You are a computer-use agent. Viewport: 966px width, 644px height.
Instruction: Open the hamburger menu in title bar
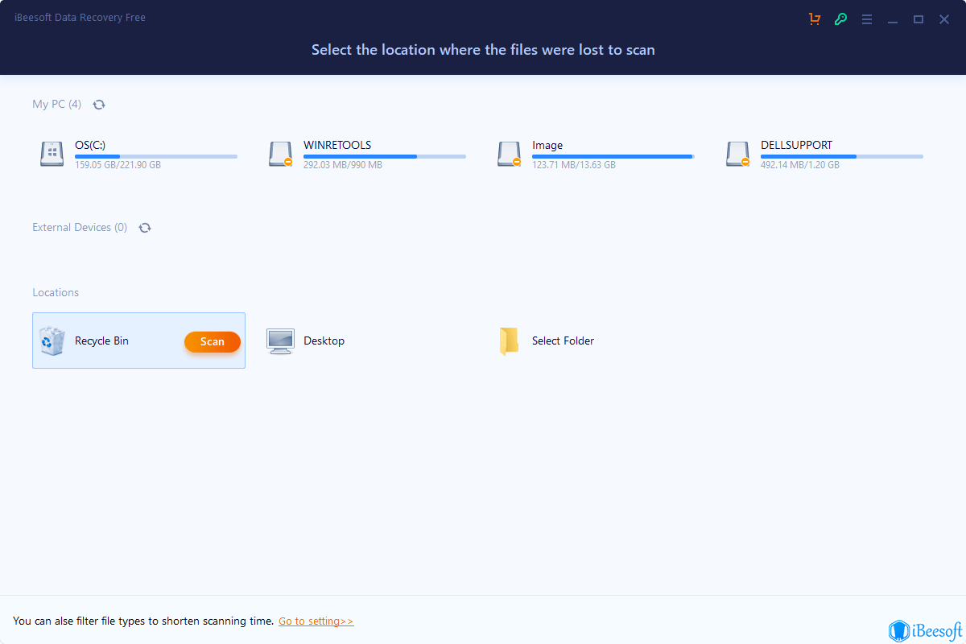(x=867, y=19)
